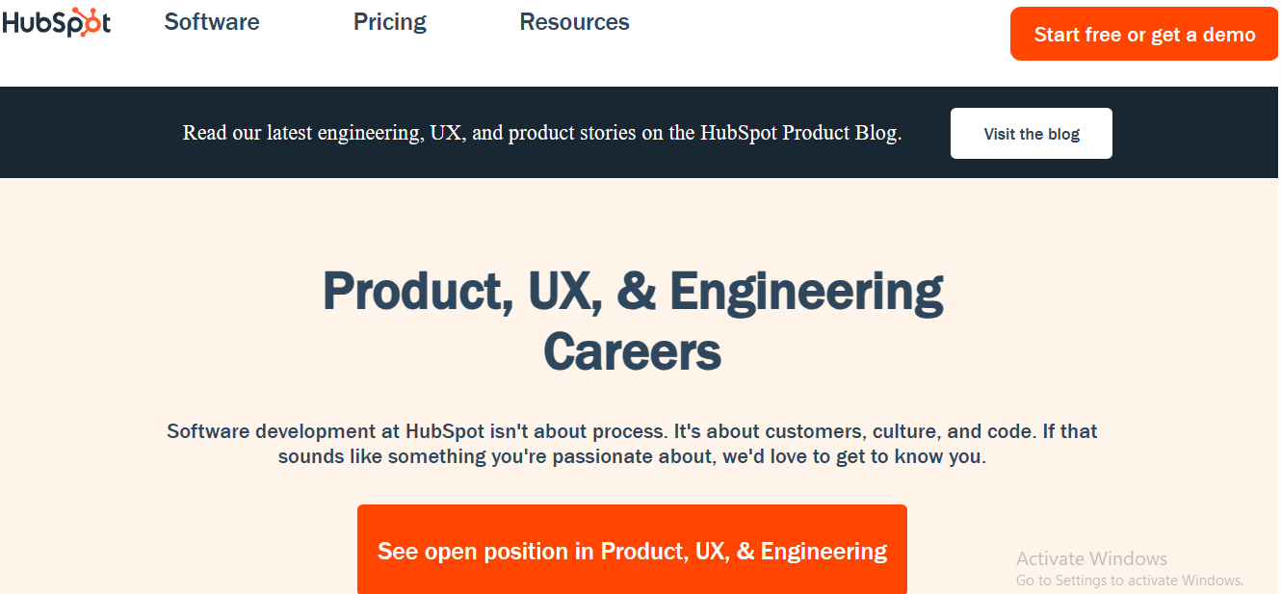The height and width of the screenshot is (594, 1281).
Task: Click the 'Read our latest engineering' banner text
Action: (301, 133)
